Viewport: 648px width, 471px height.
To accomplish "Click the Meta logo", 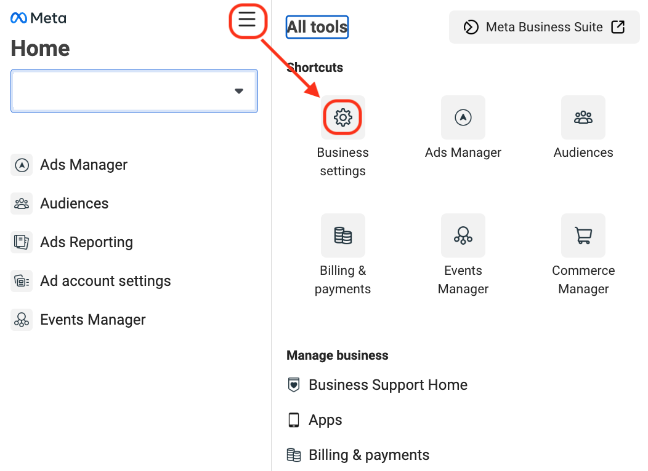I will [x=38, y=18].
